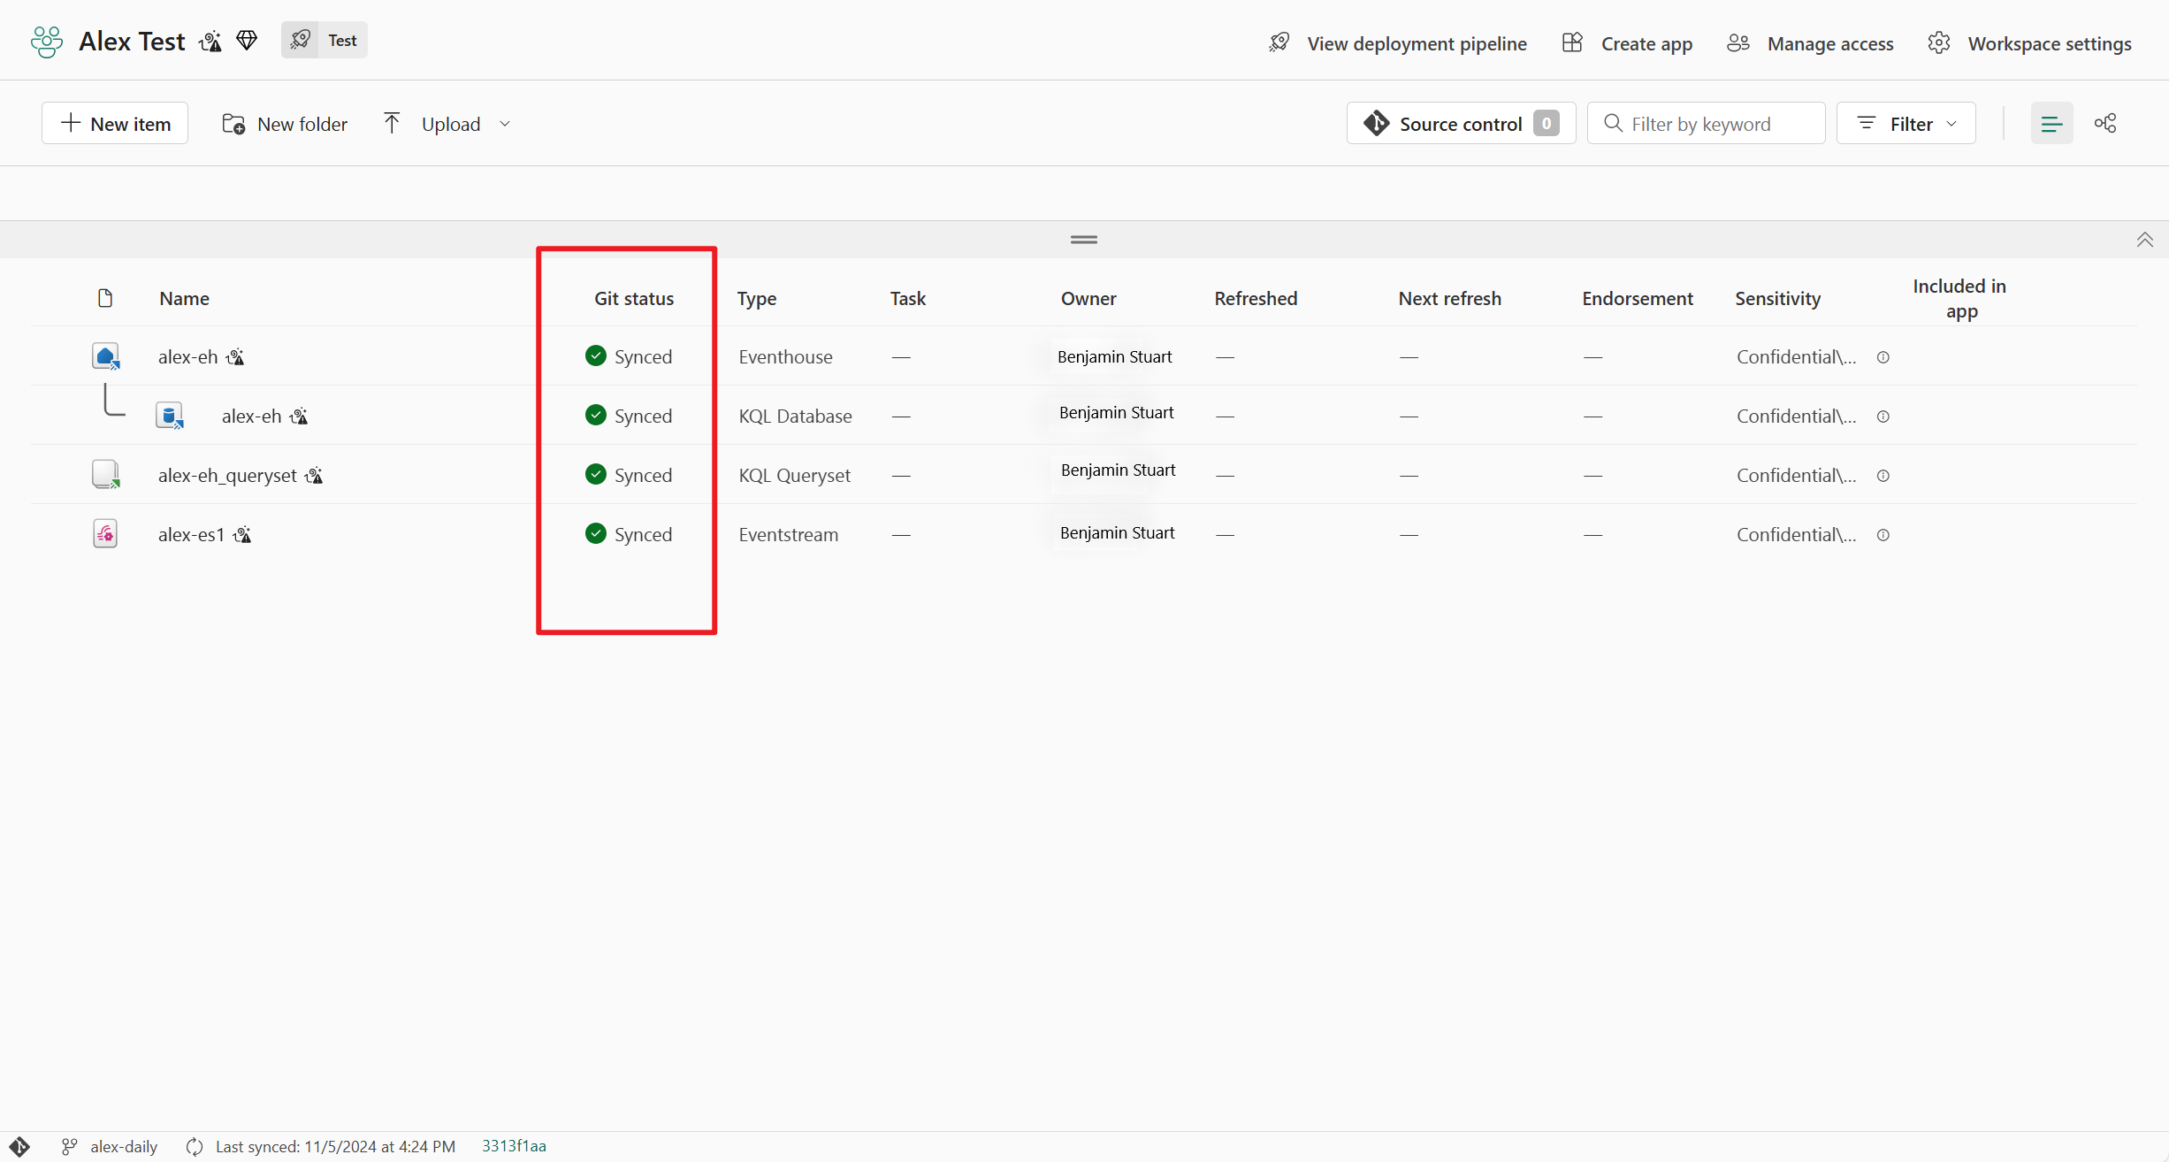Click the Git status column header
The width and height of the screenshot is (2169, 1162).
[633, 299]
